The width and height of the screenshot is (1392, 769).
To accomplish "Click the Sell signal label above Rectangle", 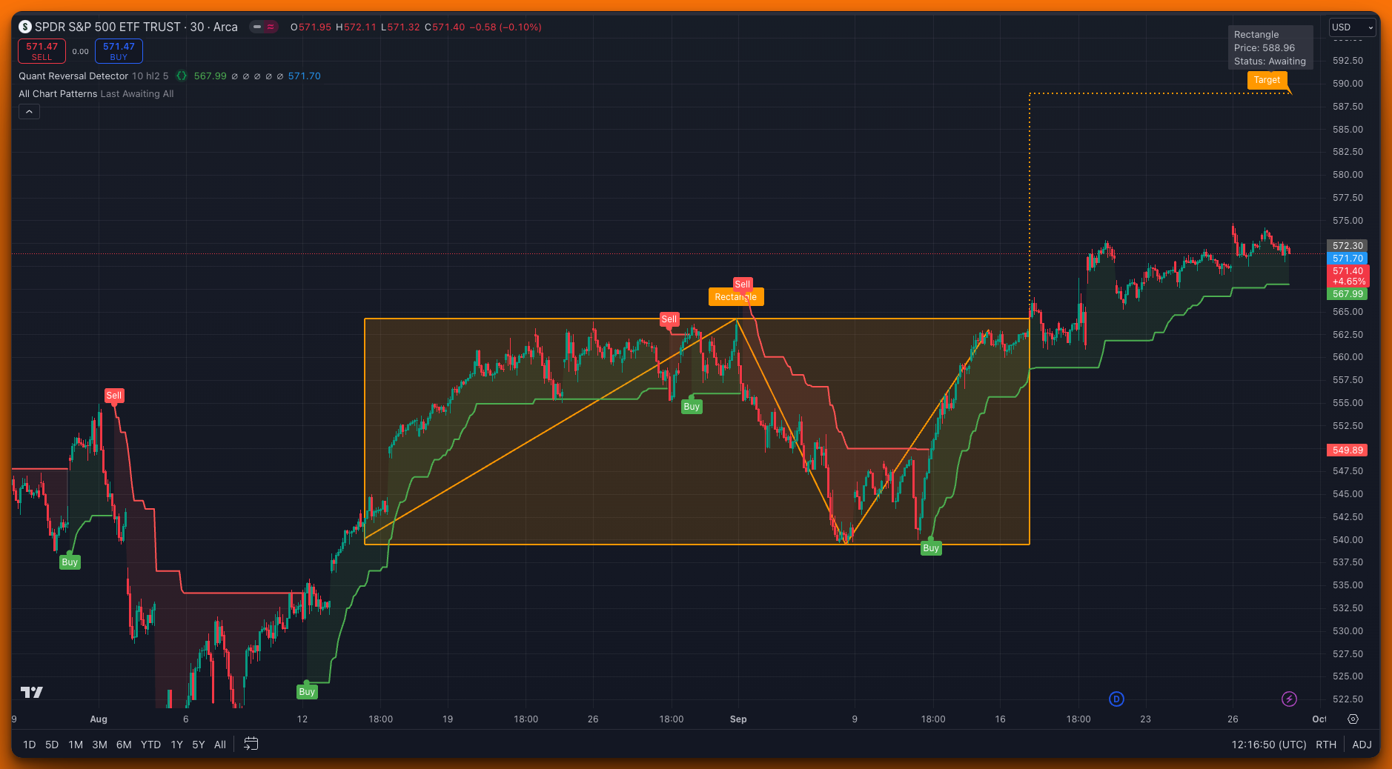I will pos(743,284).
